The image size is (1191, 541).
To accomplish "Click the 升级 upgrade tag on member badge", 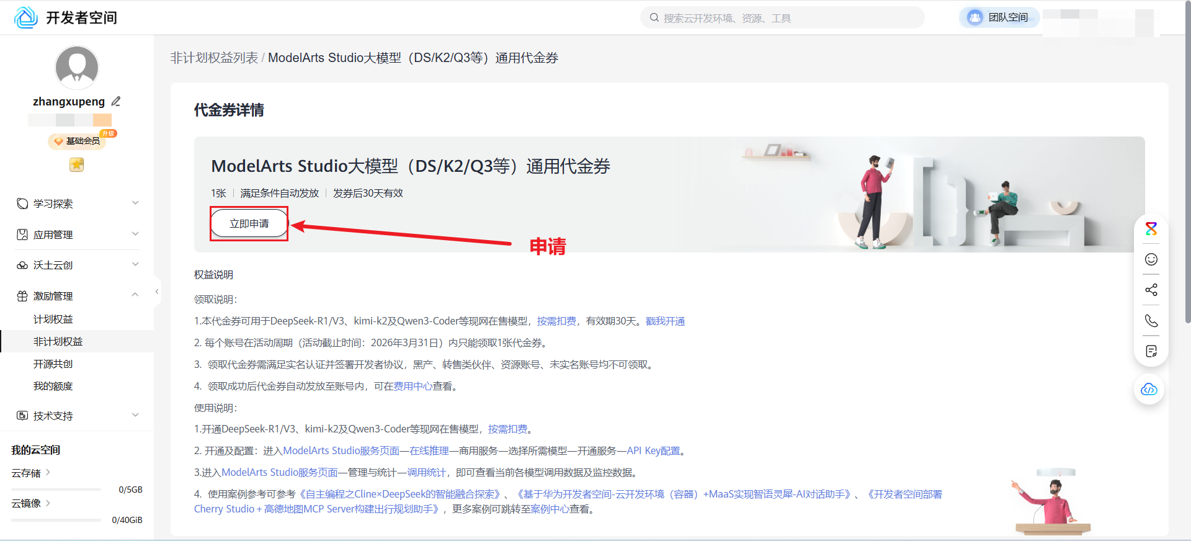I will 109,133.
